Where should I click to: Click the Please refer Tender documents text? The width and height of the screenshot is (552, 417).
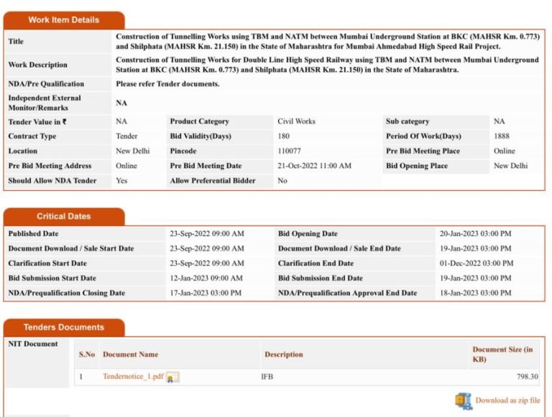tap(167, 84)
